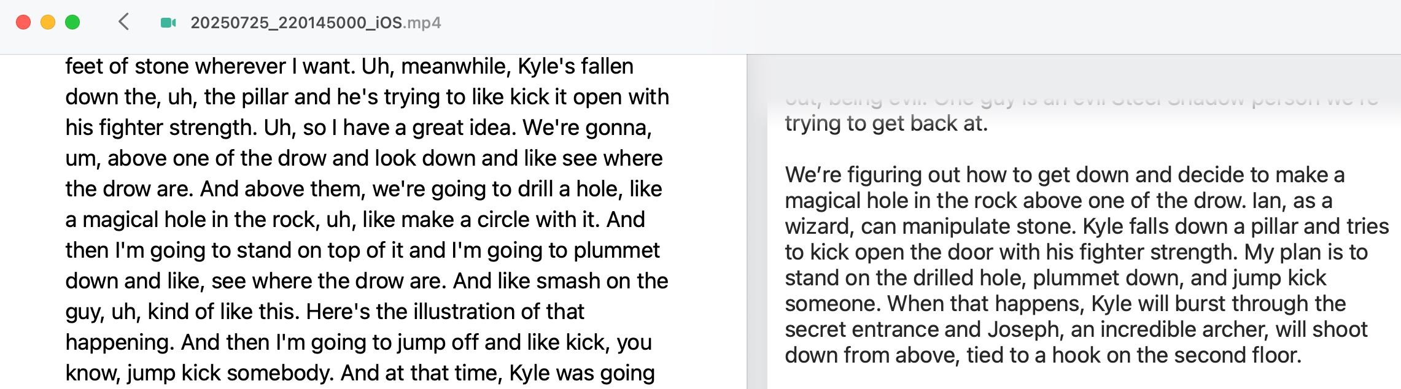Enter full screen with the green button

[72, 22]
